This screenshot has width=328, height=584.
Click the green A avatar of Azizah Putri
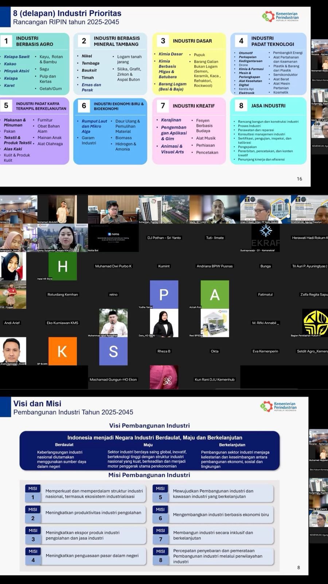(215, 294)
